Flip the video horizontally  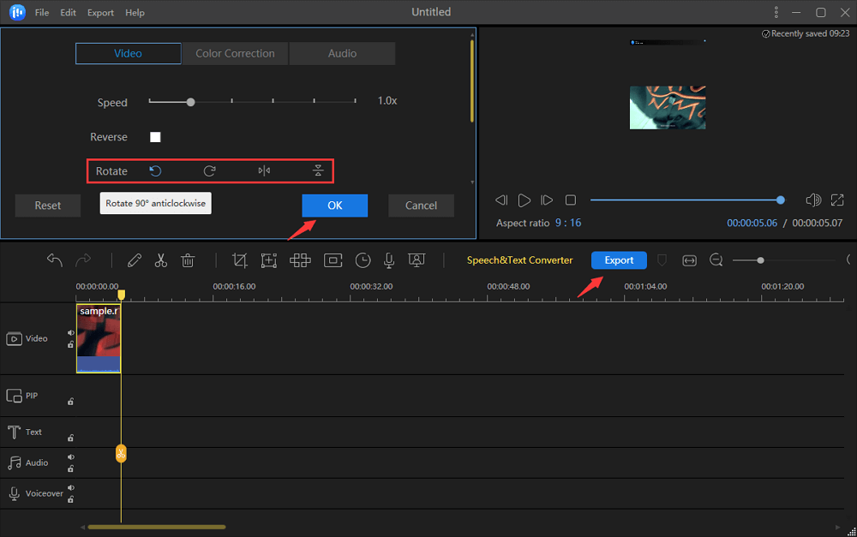[x=264, y=171]
